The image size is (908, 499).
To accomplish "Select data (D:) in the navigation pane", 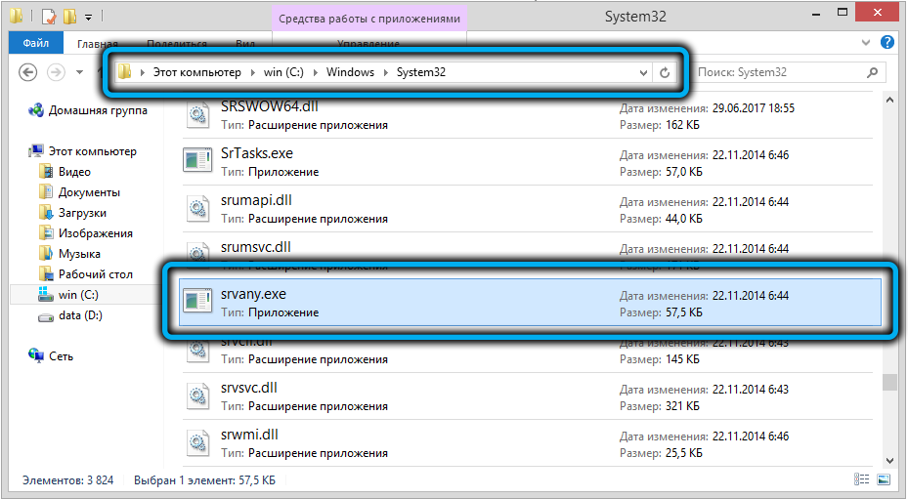I will coord(79,315).
